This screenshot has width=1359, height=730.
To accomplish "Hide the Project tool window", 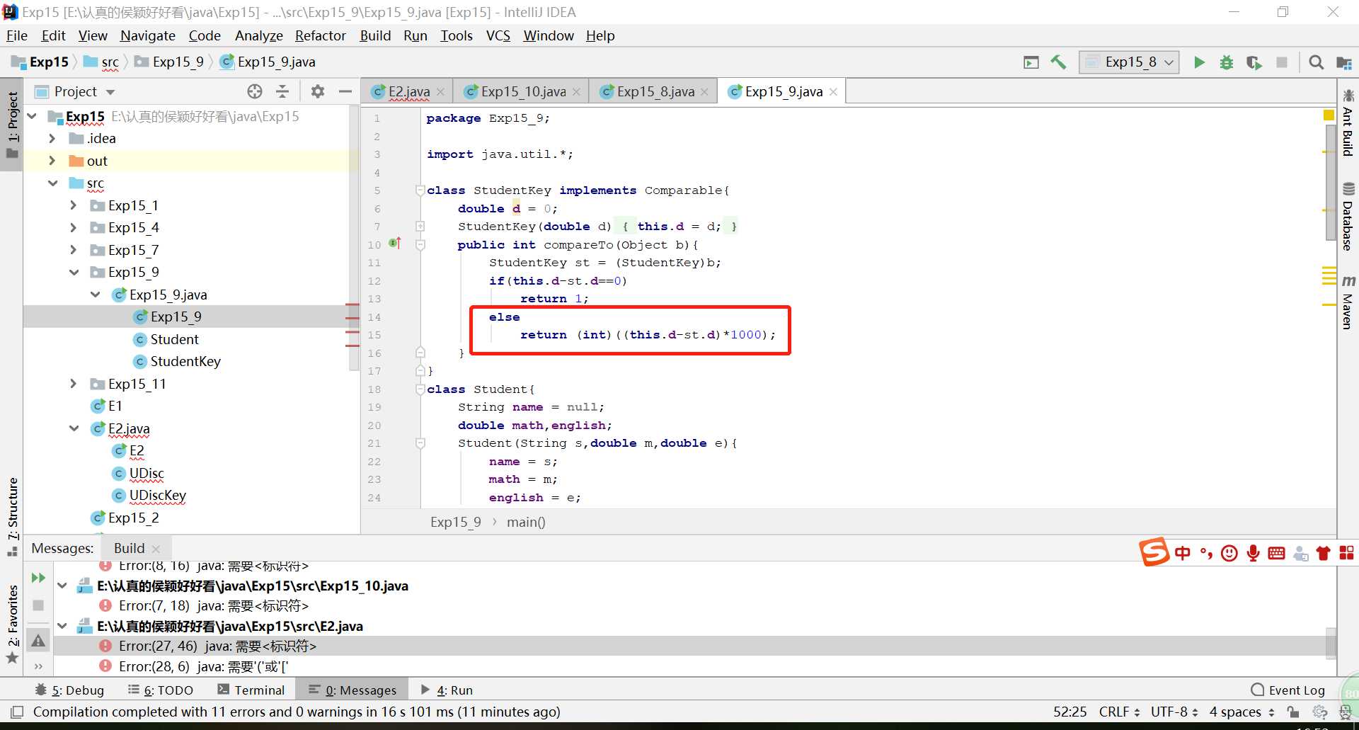I will [x=345, y=91].
